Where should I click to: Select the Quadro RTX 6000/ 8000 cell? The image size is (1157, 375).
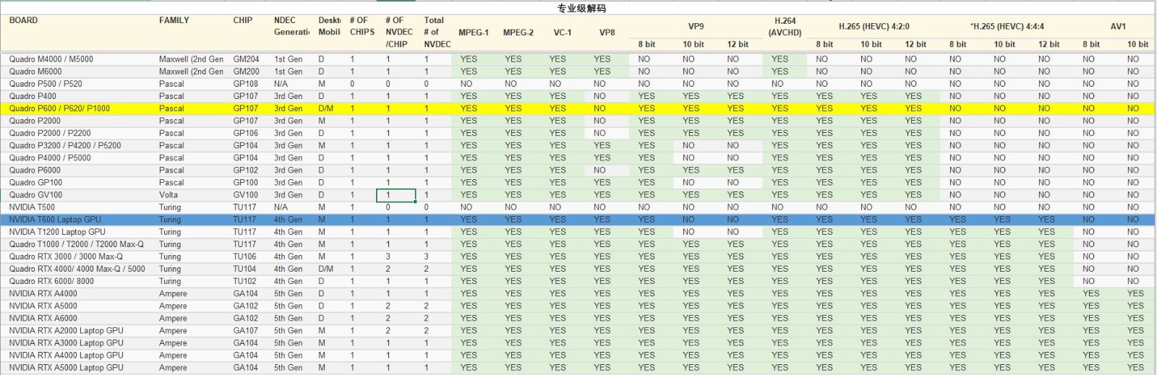51,281
